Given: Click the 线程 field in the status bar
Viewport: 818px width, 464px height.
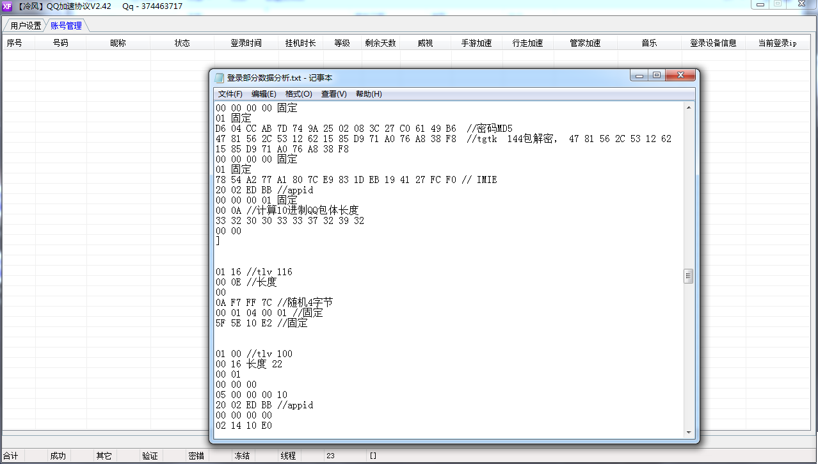Looking at the screenshot, I should coord(287,455).
